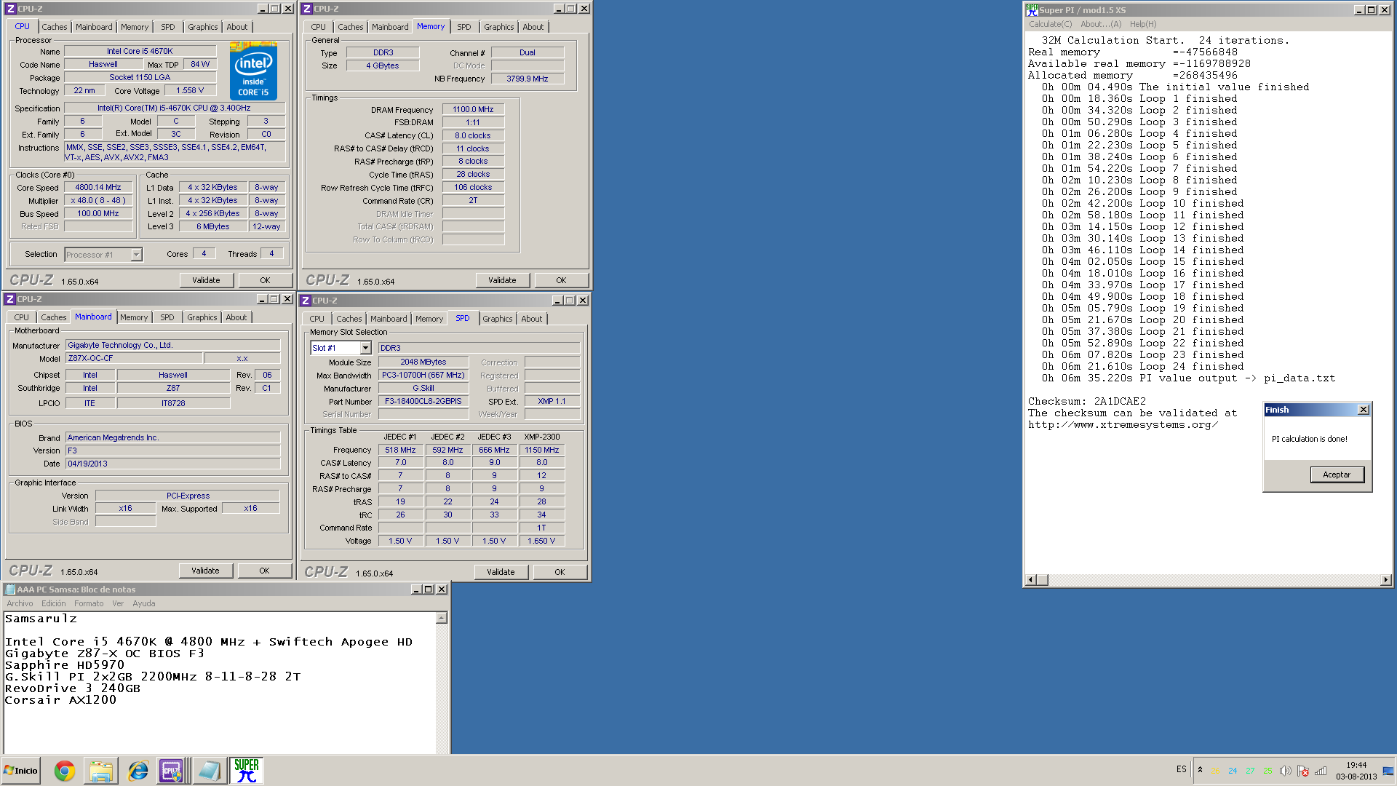Viewport: 1397px width, 786px height.
Task: Open the About...(A) menu in Super PI
Action: pos(1101,24)
